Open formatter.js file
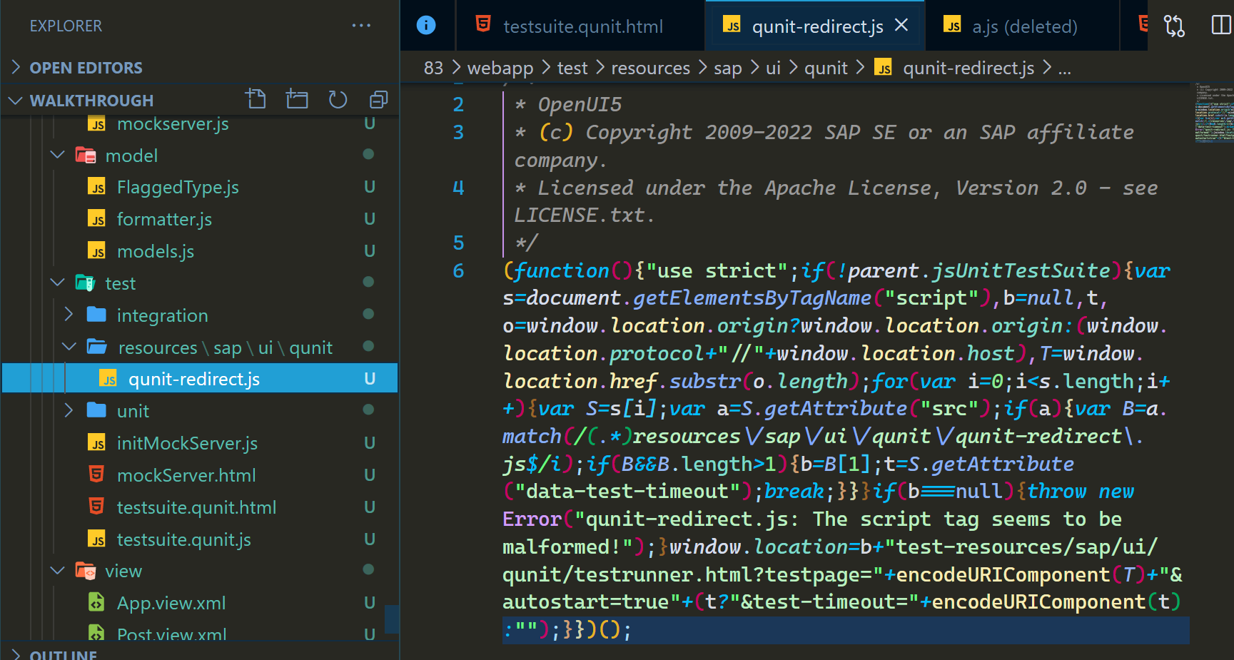Viewport: 1234px width, 660px height. (164, 220)
